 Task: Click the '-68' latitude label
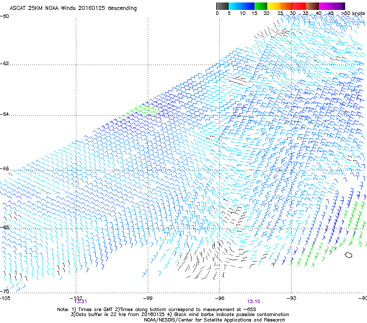point(4,227)
